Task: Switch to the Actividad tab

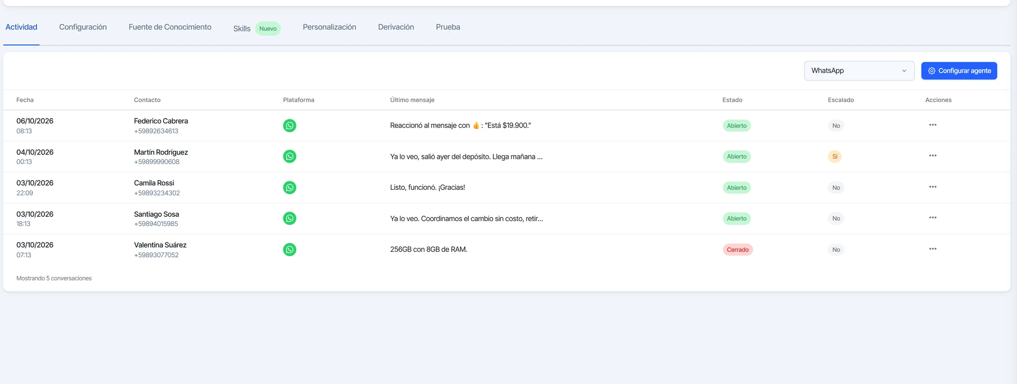Action: (x=21, y=27)
